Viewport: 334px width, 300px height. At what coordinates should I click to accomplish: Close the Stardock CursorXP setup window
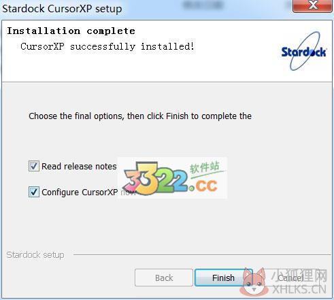pos(313,5)
